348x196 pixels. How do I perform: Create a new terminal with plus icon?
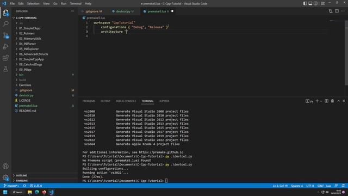click(317, 101)
